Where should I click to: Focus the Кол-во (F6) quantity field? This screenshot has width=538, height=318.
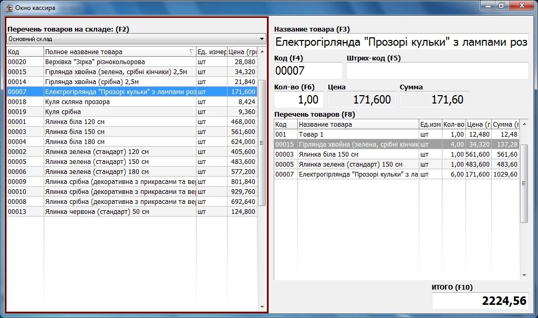(x=298, y=99)
